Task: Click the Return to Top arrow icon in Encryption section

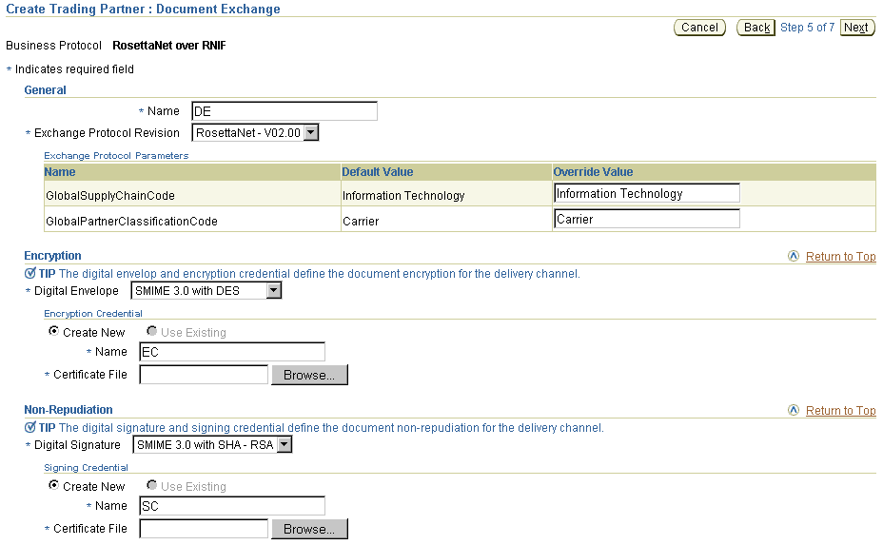Action: coord(794,256)
